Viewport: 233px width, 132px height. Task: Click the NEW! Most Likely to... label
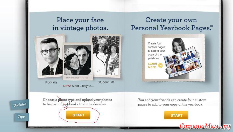(79, 86)
